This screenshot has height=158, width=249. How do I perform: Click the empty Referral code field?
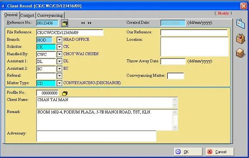pyautogui.click(x=46, y=76)
